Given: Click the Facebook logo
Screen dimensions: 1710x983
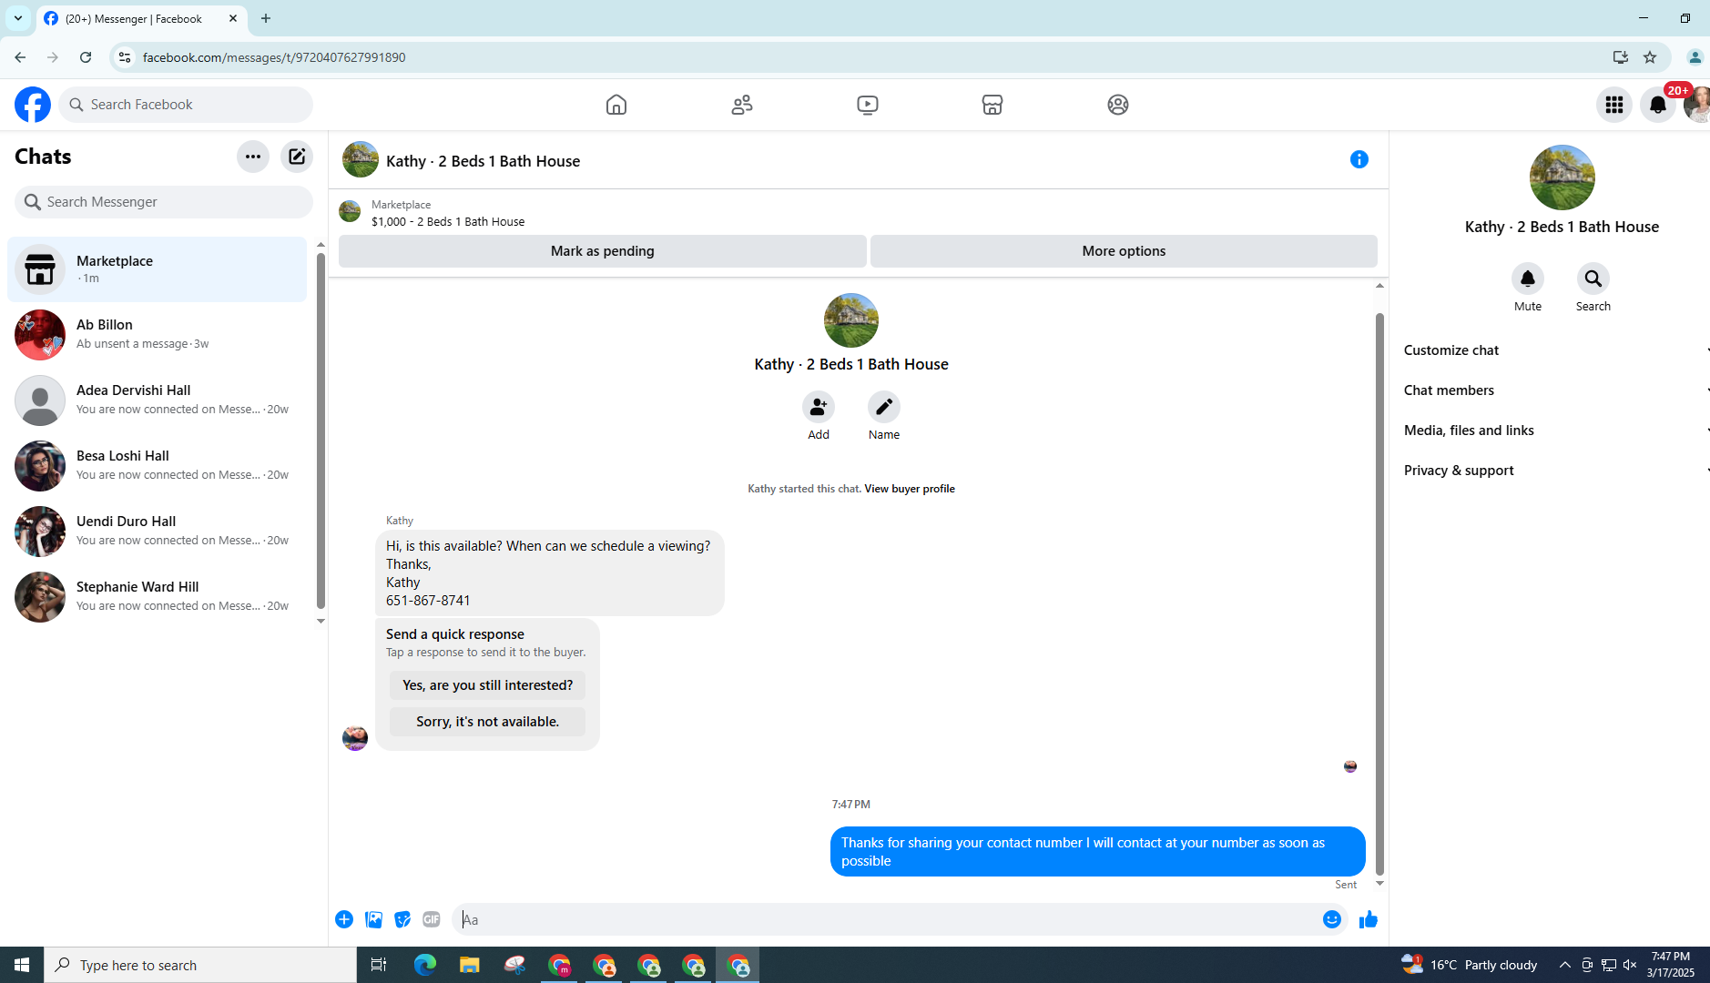Looking at the screenshot, I should pos(33,105).
